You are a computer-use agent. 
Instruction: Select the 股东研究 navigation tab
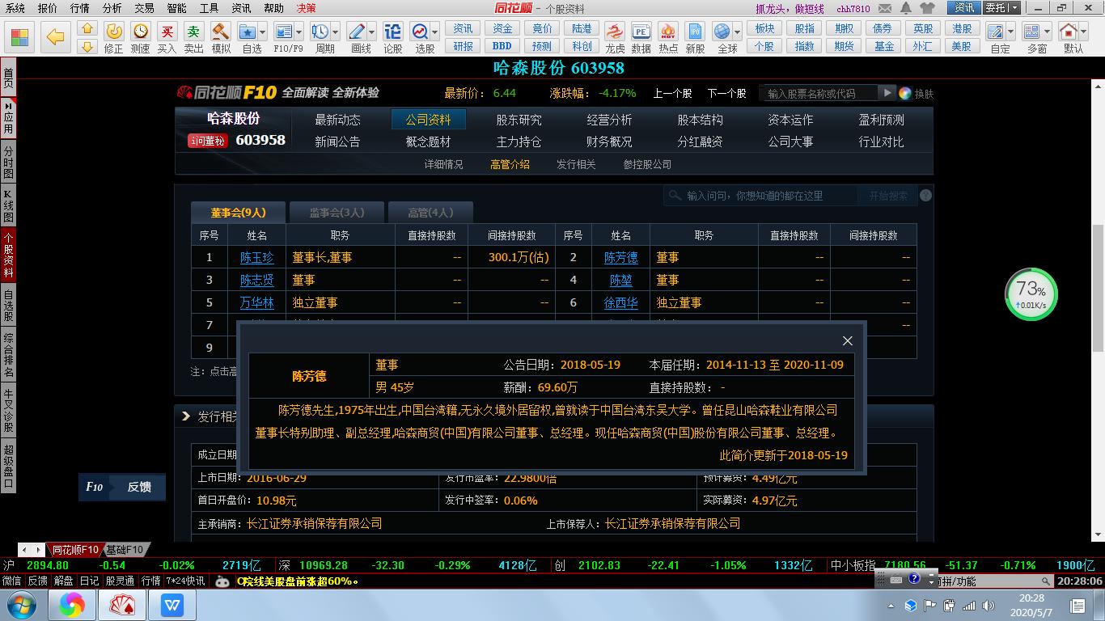519,120
